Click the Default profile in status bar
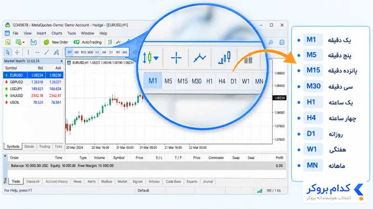Image resolution: width=373 pixels, height=209 pixels. pyautogui.click(x=143, y=190)
